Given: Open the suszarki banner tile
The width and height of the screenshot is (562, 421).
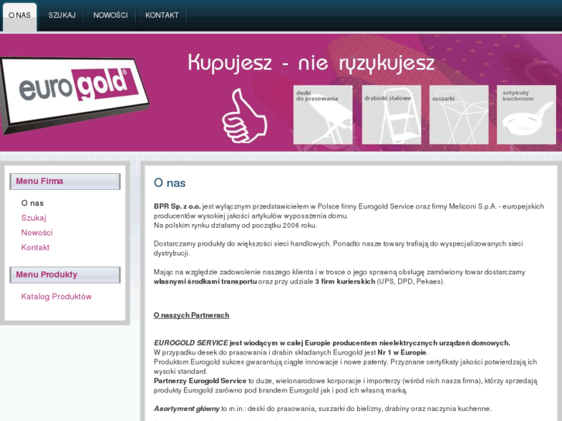Looking at the screenshot, I should click(458, 114).
